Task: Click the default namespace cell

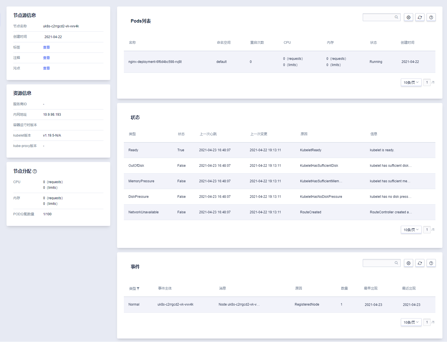Action: (221, 62)
